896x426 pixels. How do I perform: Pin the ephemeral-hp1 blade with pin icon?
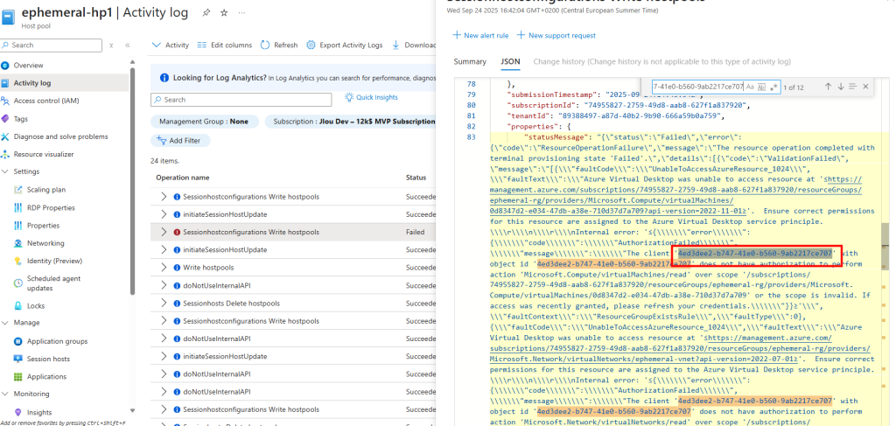206,13
